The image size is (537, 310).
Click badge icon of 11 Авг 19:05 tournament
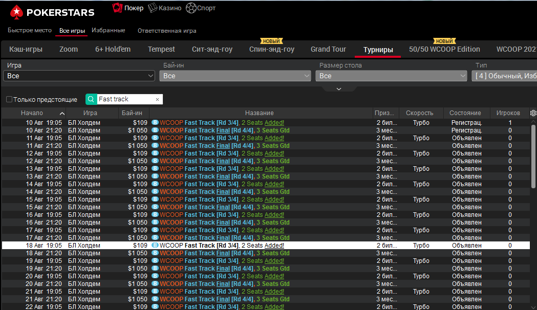(x=155, y=138)
